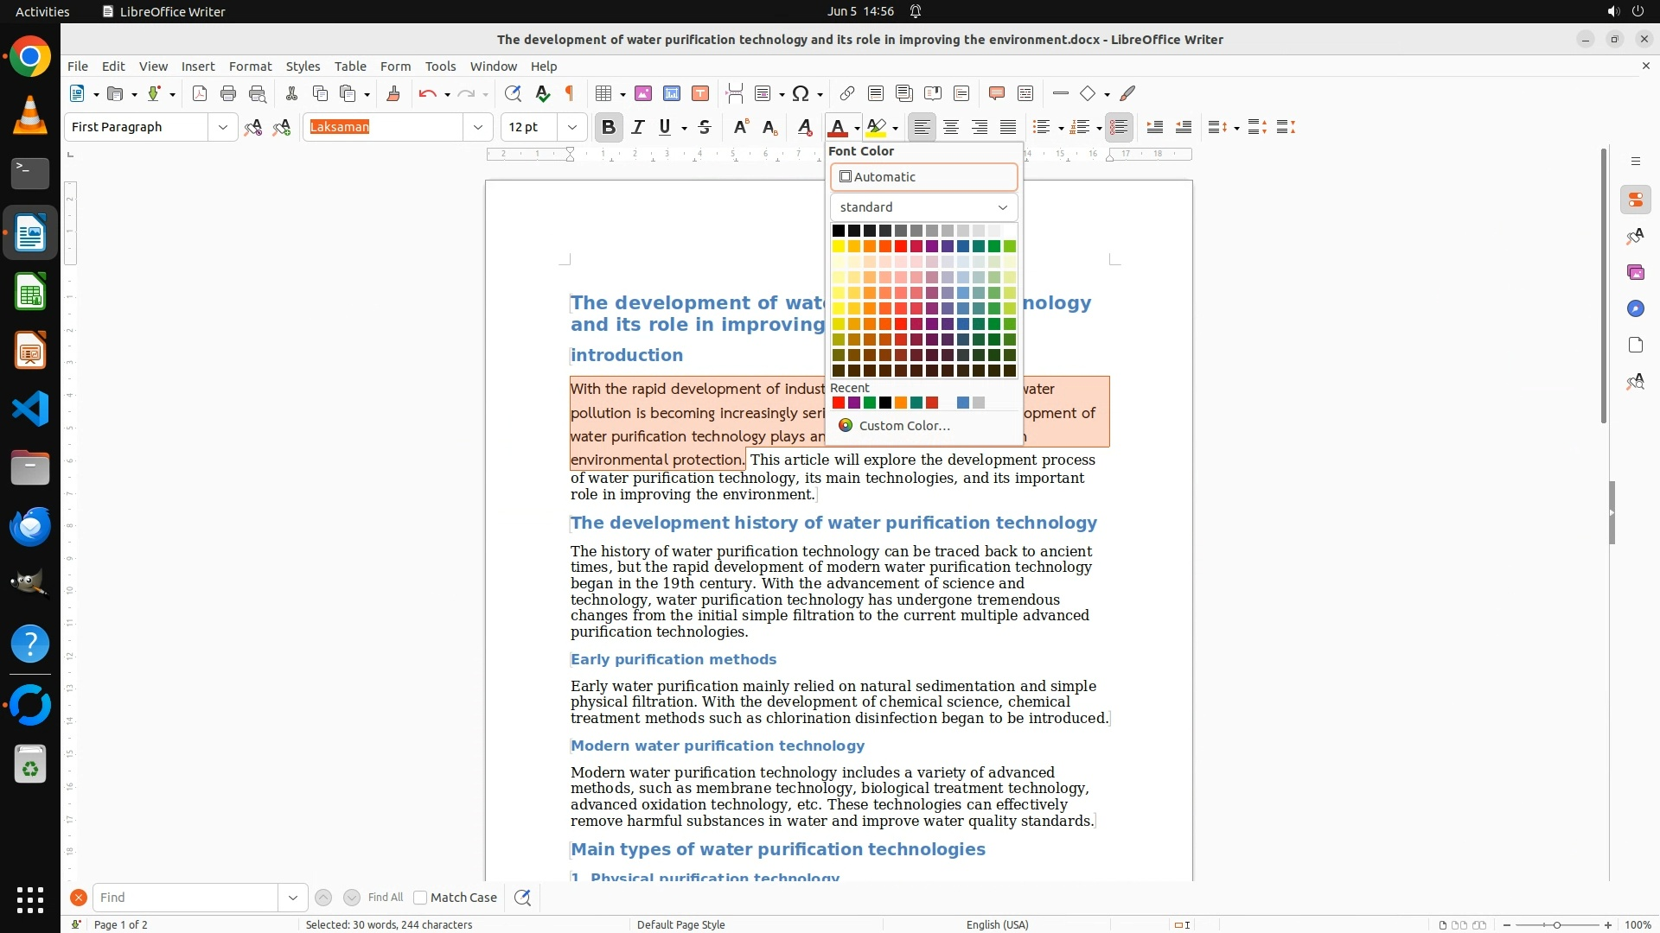Toggle the Bold formatting button
Image resolution: width=1660 pixels, height=933 pixels.
(x=608, y=127)
